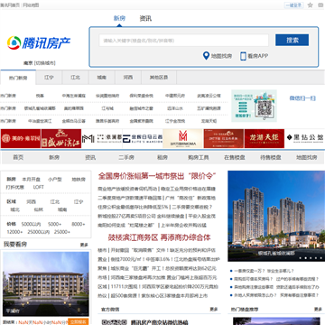Click 更多 beside 我要看房

(x=84, y=245)
